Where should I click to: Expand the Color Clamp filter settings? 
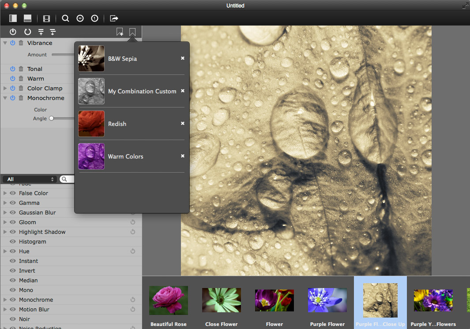[5, 88]
